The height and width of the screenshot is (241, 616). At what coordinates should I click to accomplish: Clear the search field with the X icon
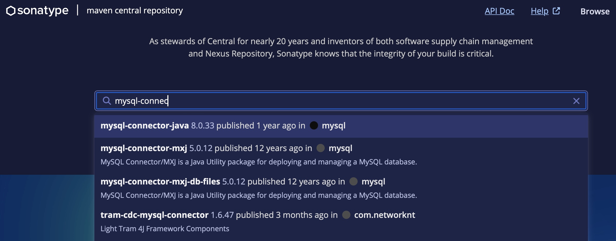[576, 101]
